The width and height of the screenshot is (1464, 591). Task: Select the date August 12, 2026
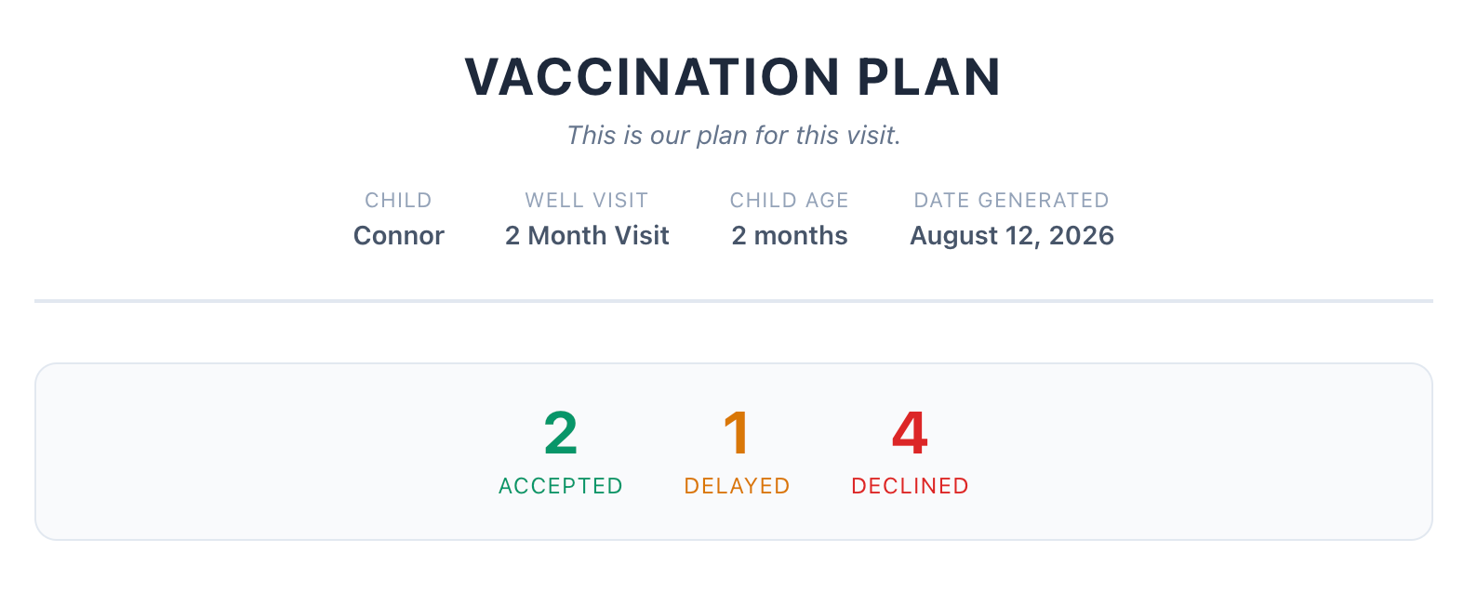[x=1012, y=236]
